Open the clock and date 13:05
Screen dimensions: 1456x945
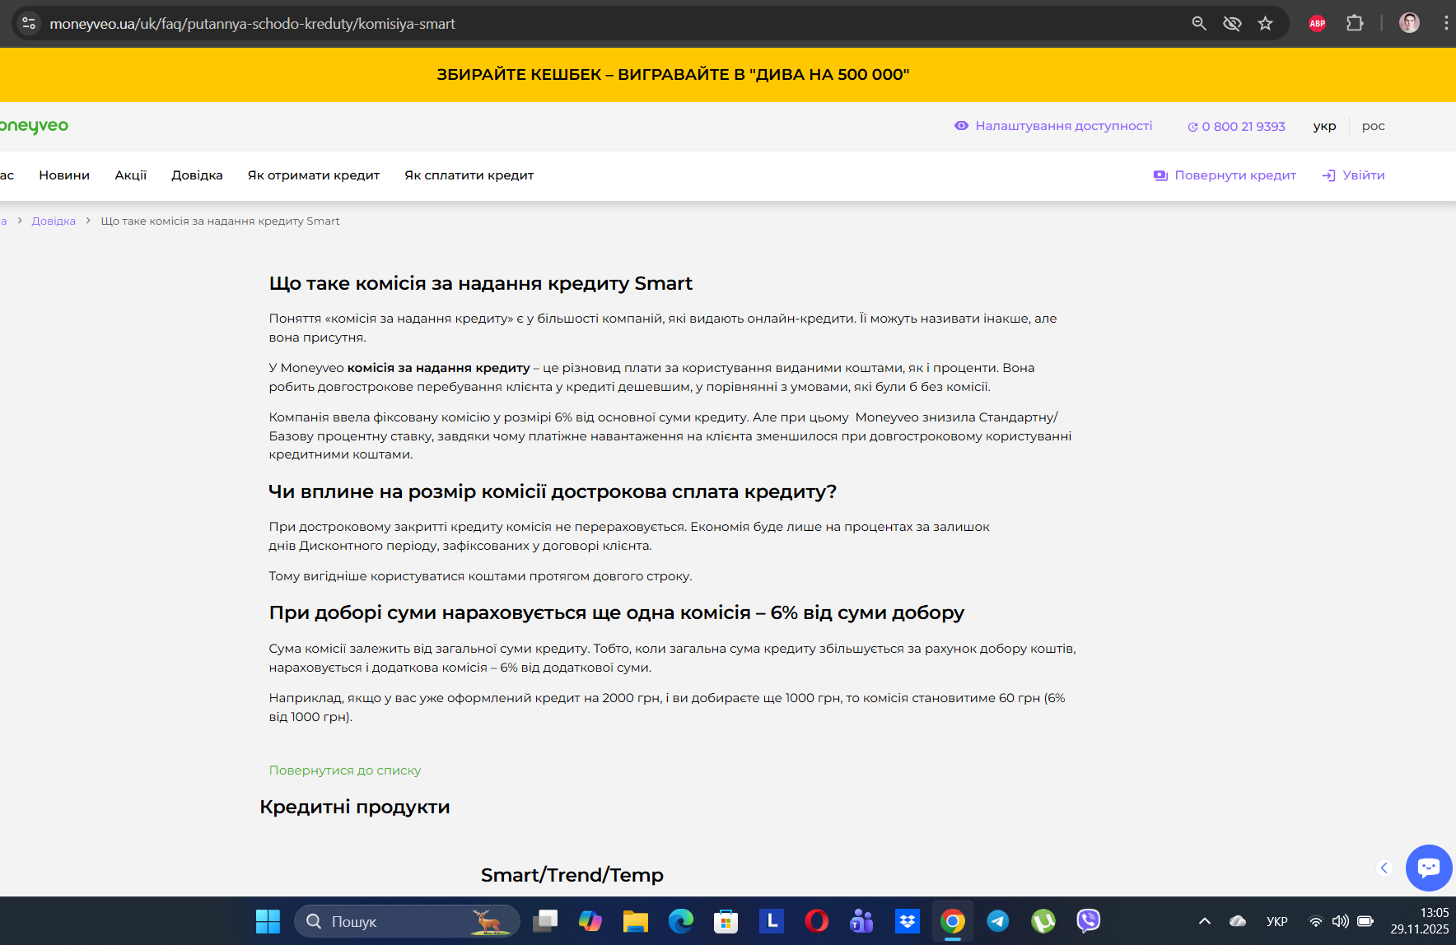click(1420, 921)
